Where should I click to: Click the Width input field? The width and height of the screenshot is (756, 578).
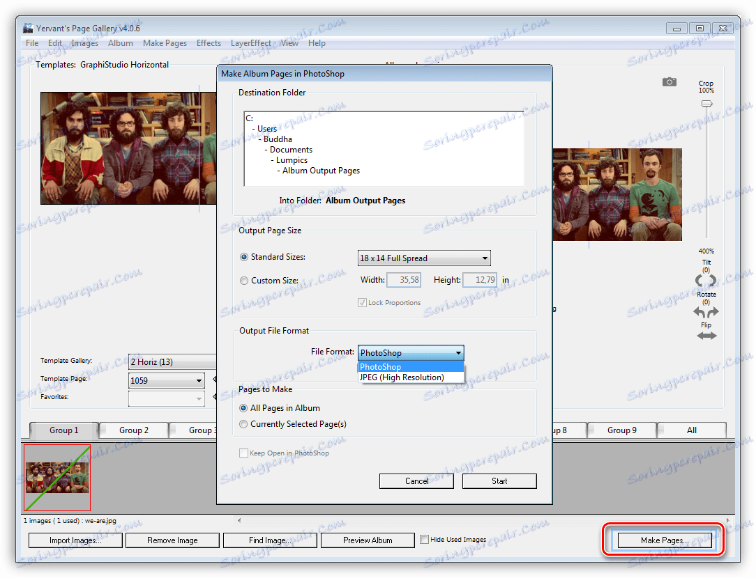tap(404, 280)
